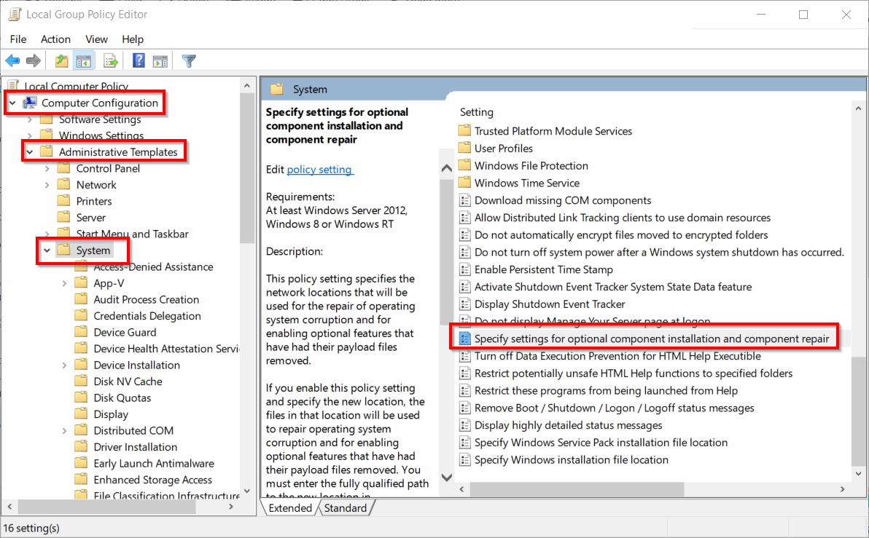Click the Download missing COM components policy icon

pyautogui.click(x=465, y=200)
